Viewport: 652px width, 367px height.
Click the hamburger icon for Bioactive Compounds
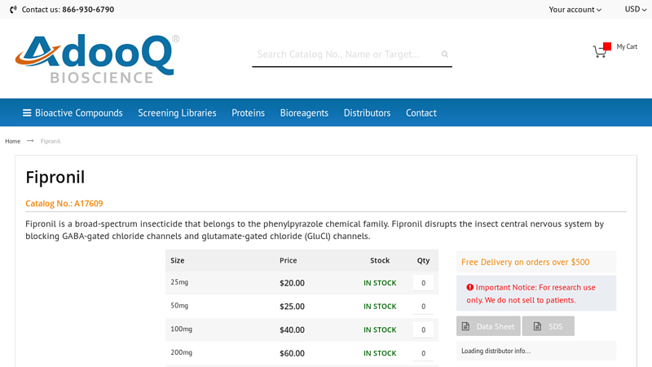pyautogui.click(x=27, y=113)
